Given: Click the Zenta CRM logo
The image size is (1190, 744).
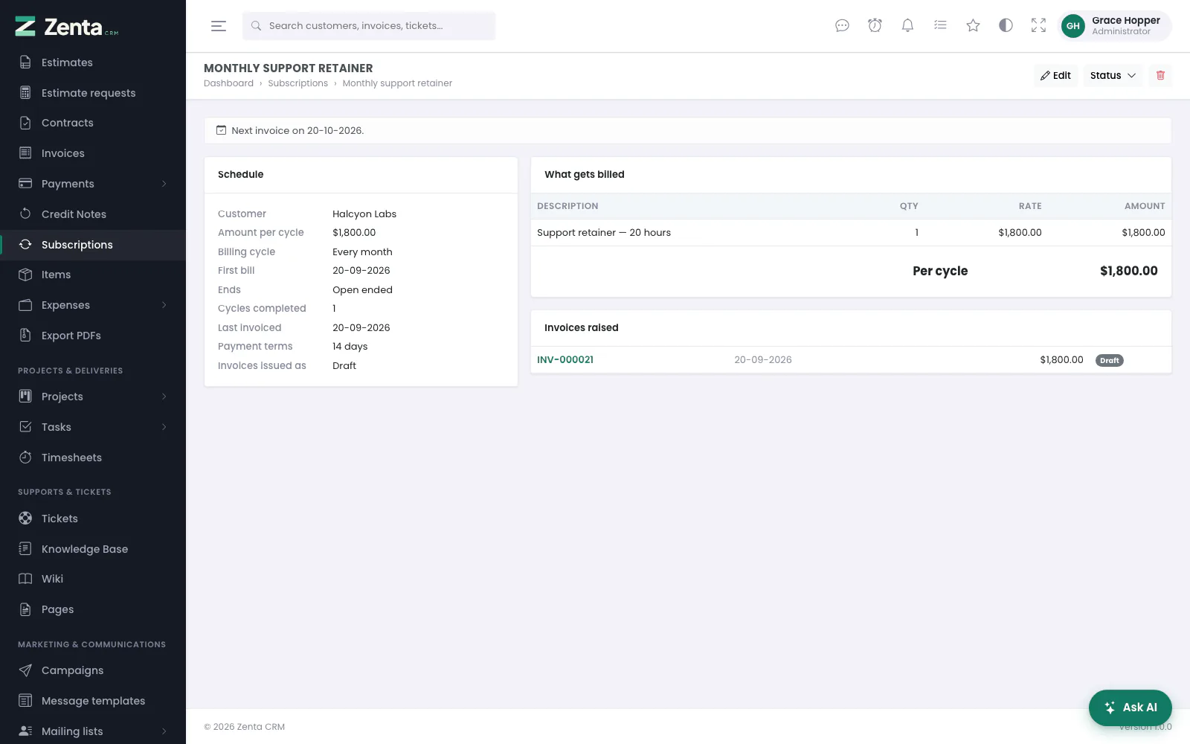Looking at the screenshot, I should click(x=67, y=27).
